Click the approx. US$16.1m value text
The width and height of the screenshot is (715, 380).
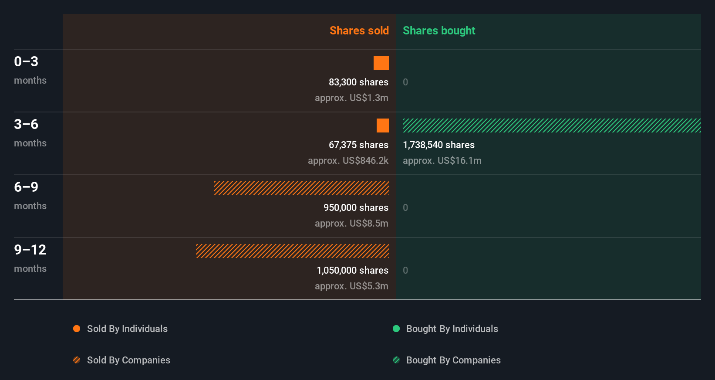tap(442, 160)
